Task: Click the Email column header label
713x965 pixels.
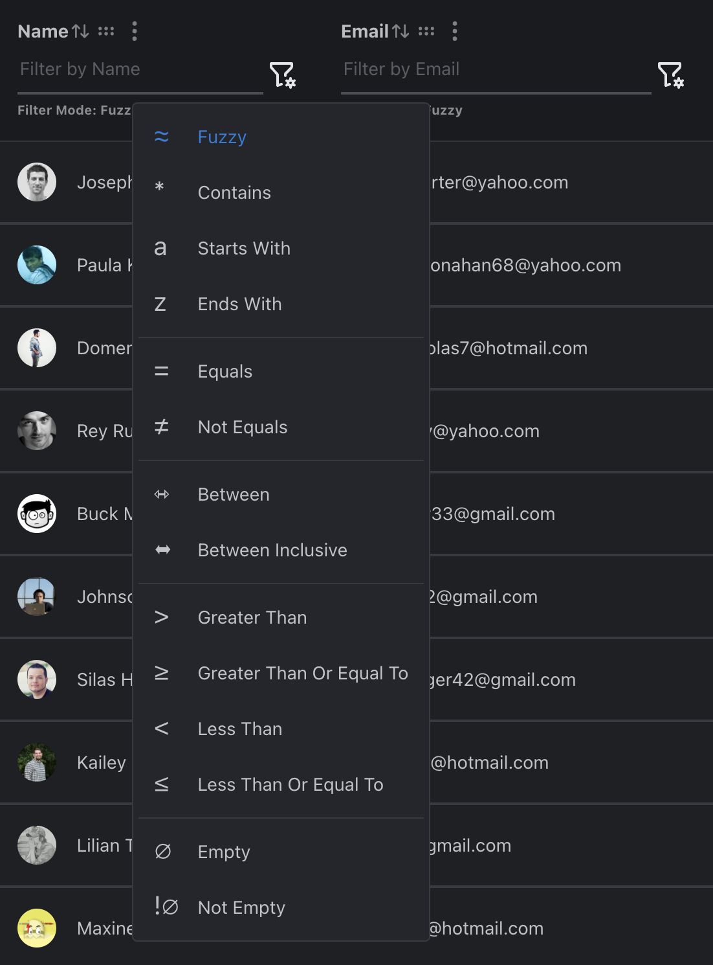Action: [x=364, y=31]
